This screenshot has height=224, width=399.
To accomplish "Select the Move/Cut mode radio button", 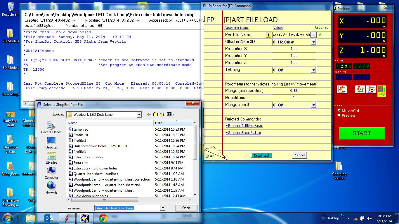I will [x=339, y=111].
